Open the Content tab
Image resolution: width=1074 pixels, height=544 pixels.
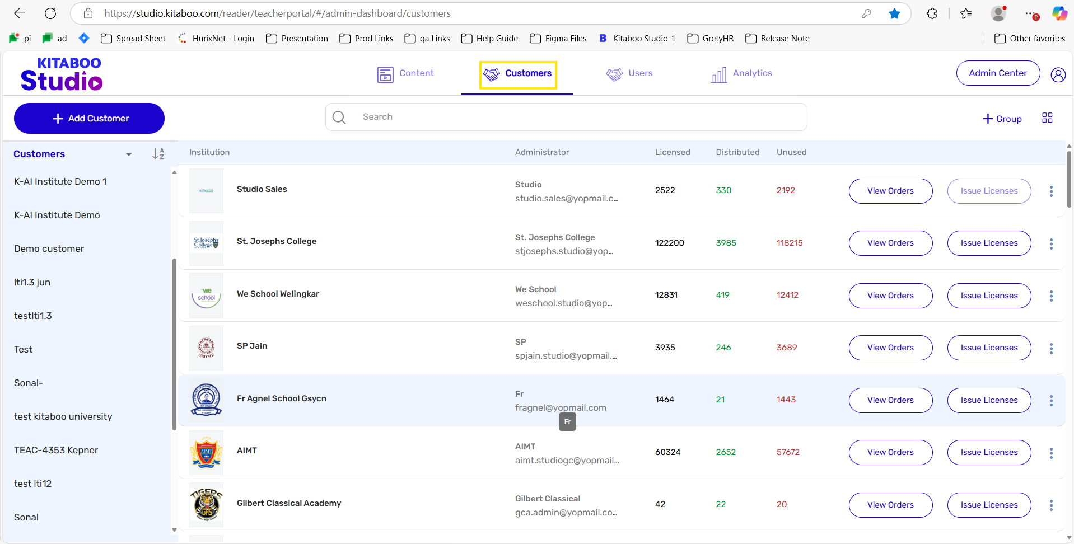(405, 74)
